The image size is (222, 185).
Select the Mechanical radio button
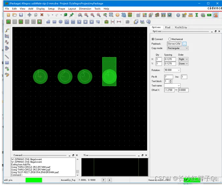tap(170, 39)
